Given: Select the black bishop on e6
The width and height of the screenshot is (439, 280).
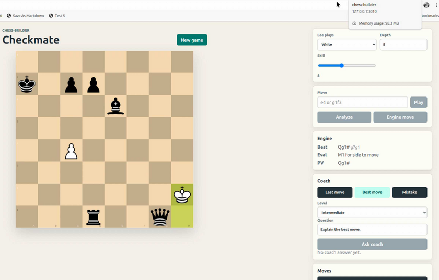Looking at the screenshot, I should point(115,106).
